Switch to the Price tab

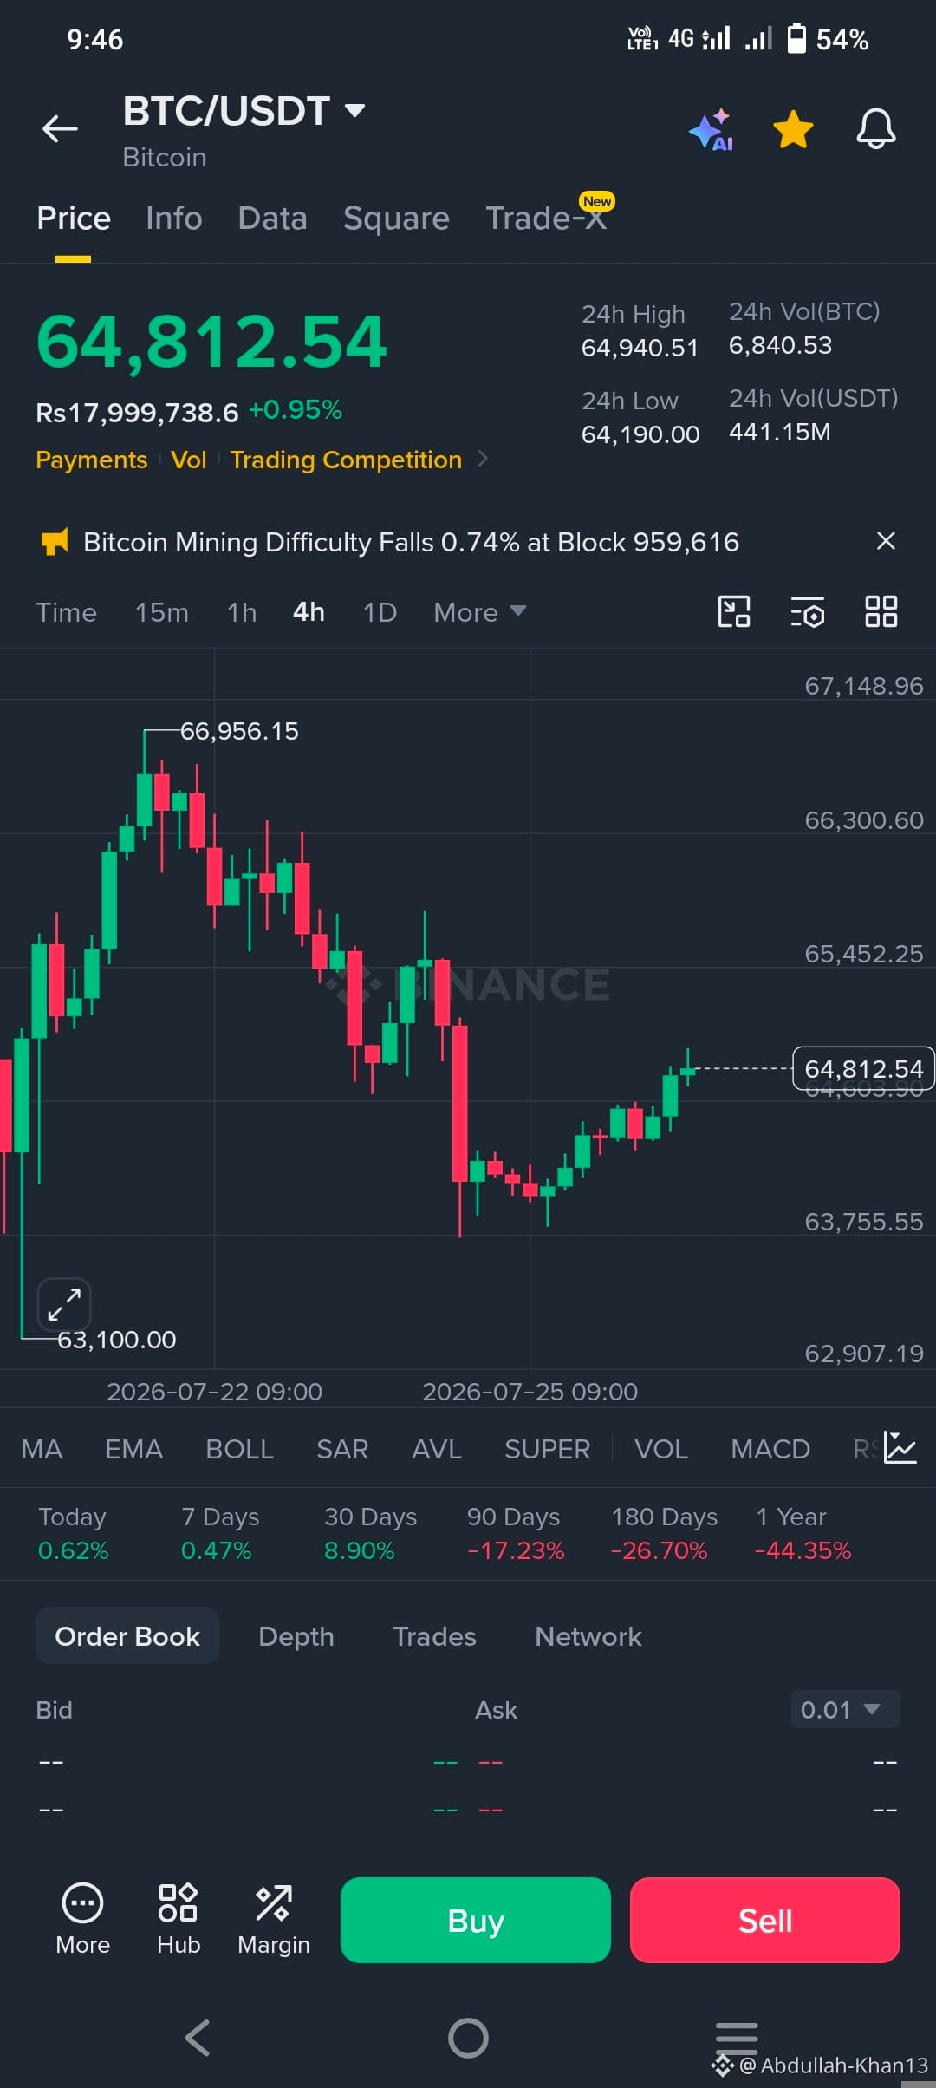(x=74, y=219)
